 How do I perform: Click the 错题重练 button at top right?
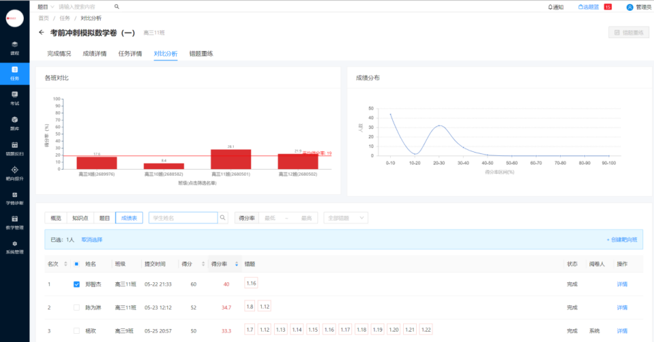629,33
